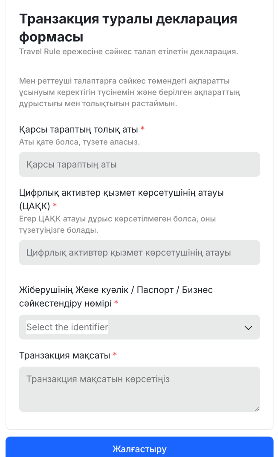Click the Қарсы тараптың толық аты label
The width and height of the screenshot is (278, 457).
(x=79, y=129)
